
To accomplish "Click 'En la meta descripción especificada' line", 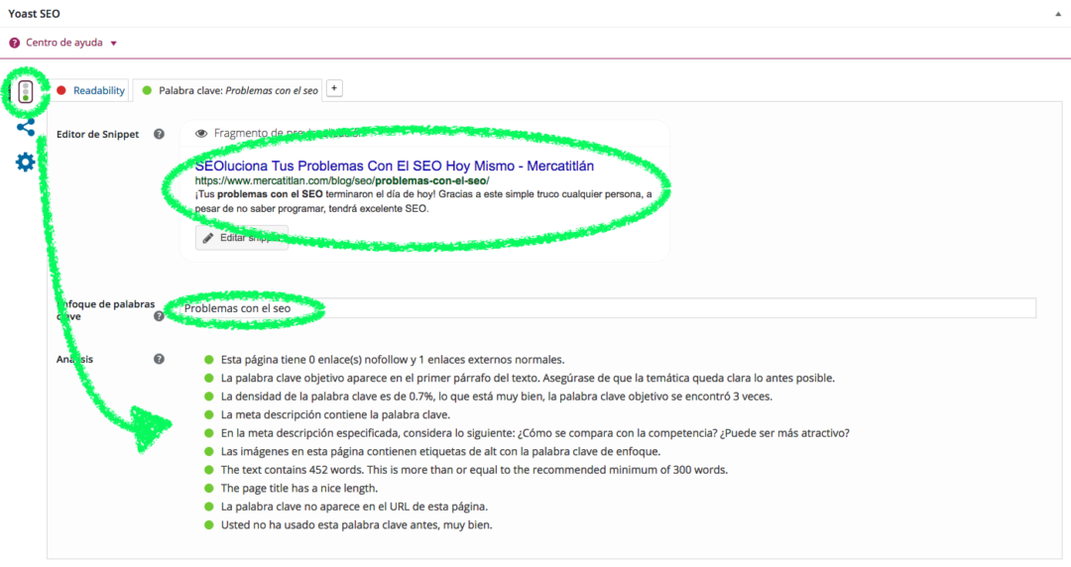I will point(535,433).
